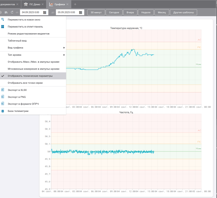This screenshot has height=198, width=217.
Task: Click the export to XLSX icon
Action: [3, 90]
